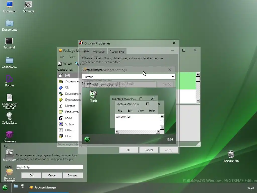The image size is (257, 193).
Task: Click the 12:56 clock in sample preview
Action: (170, 139)
